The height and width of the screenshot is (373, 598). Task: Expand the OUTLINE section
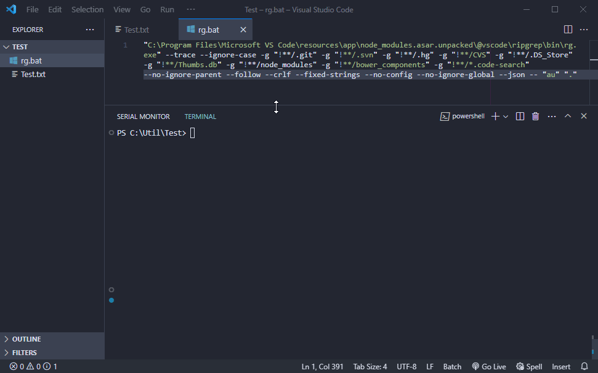click(x=25, y=338)
